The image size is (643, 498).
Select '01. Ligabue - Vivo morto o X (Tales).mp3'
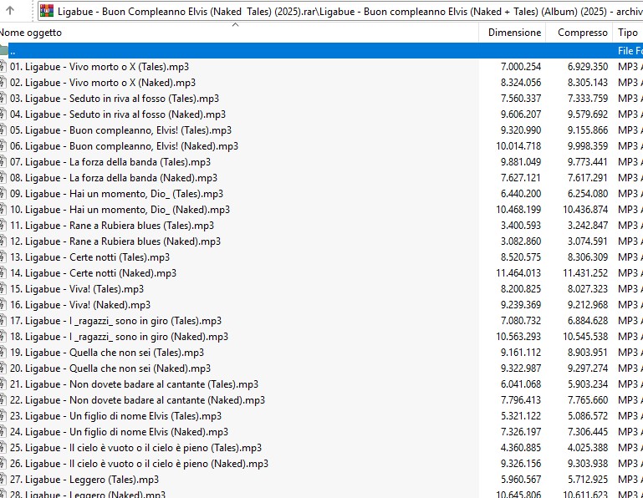[x=100, y=67]
